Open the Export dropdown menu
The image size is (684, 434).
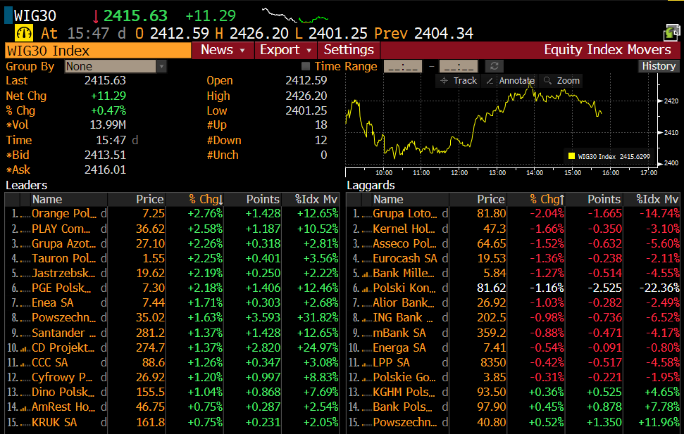[x=286, y=50]
